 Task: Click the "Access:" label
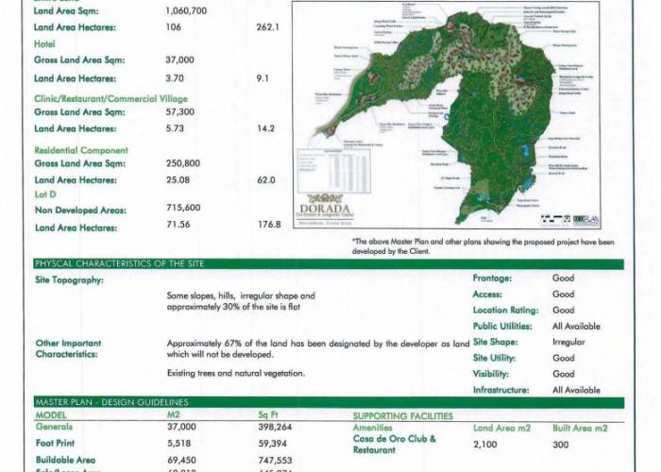coord(487,295)
